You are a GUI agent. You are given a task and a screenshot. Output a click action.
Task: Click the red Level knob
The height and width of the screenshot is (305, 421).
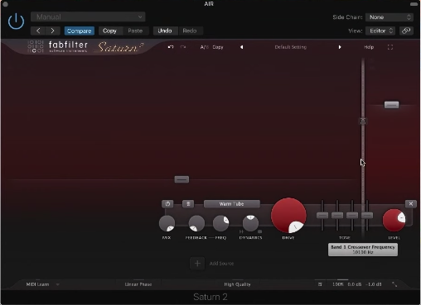pyautogui.click(x=394, y=220)
